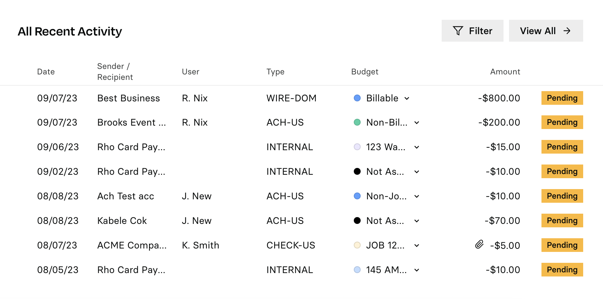
Task: Select the Type column header
Action: (275, 72)
